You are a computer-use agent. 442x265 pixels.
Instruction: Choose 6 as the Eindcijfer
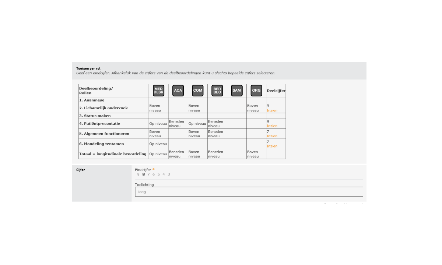[x=154, y=174]
